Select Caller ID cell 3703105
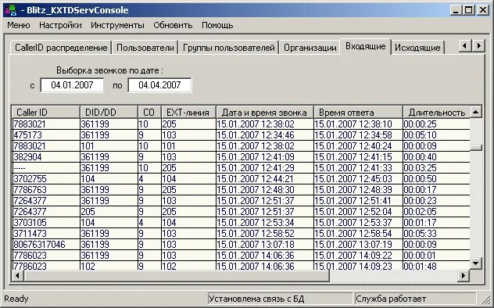 point(45,223)
